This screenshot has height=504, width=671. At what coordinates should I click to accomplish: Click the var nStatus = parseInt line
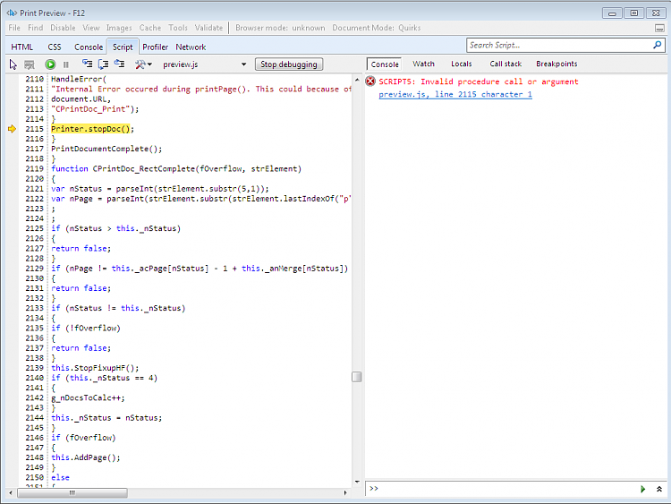coord(160,189)
